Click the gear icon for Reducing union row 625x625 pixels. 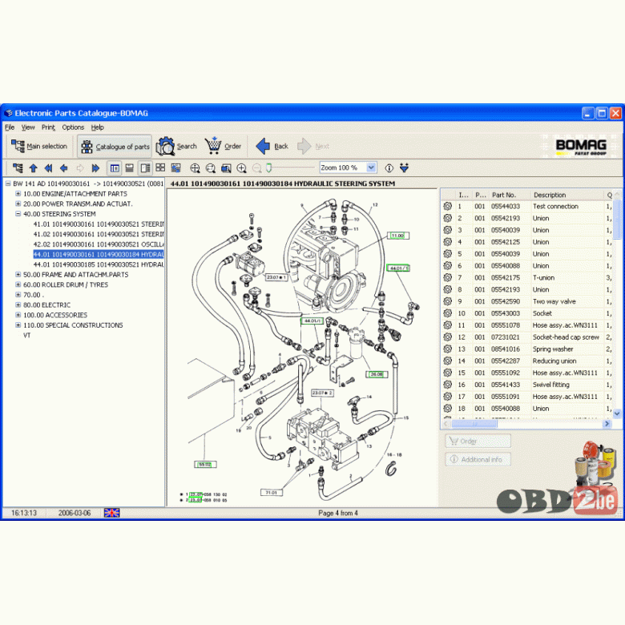click(448, 361)
